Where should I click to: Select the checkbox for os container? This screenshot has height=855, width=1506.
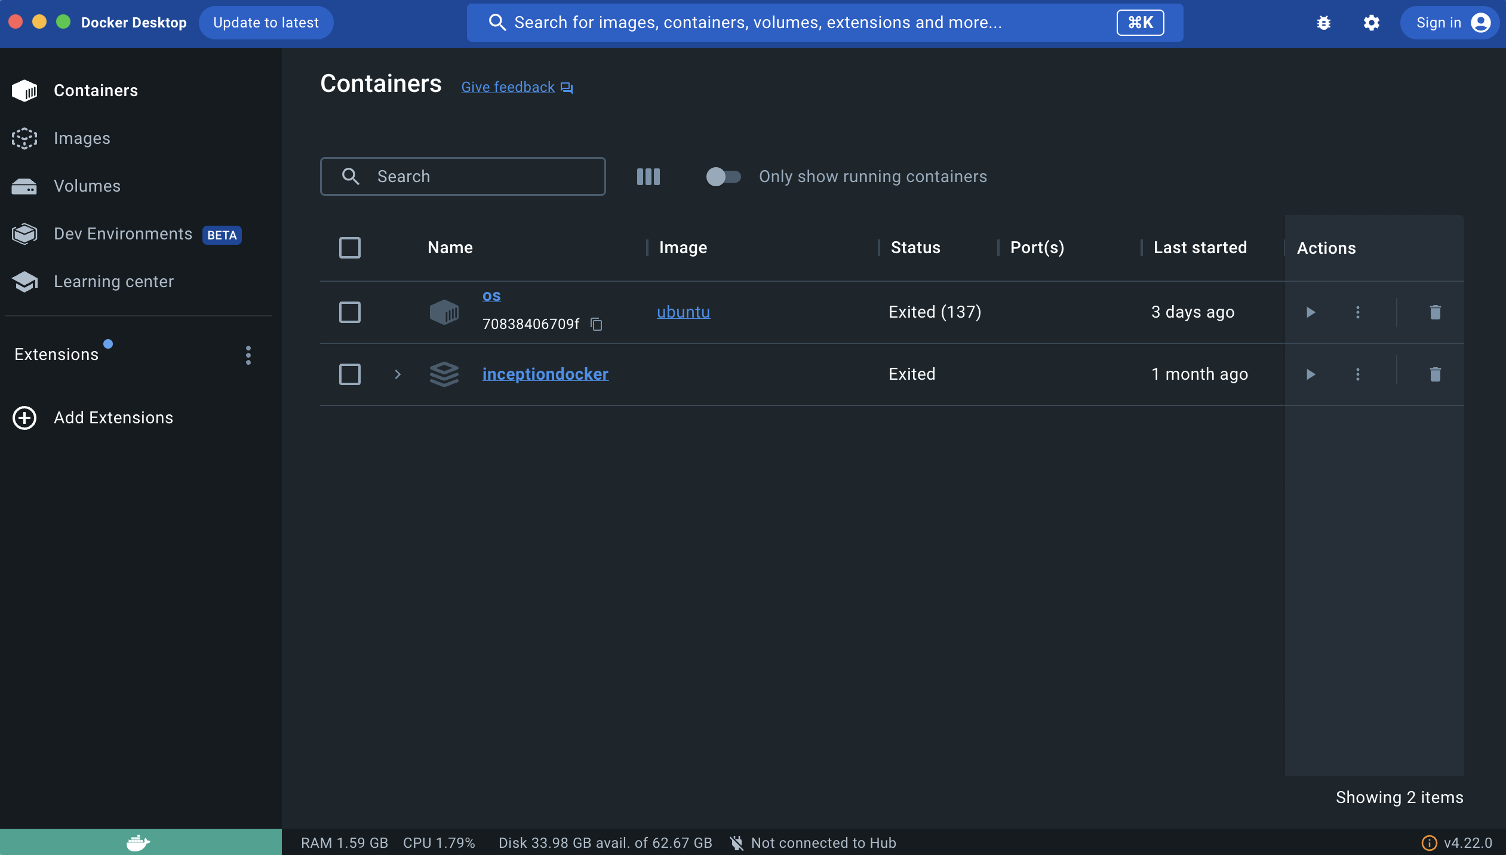pyautogui.click(x=350, y=312)
